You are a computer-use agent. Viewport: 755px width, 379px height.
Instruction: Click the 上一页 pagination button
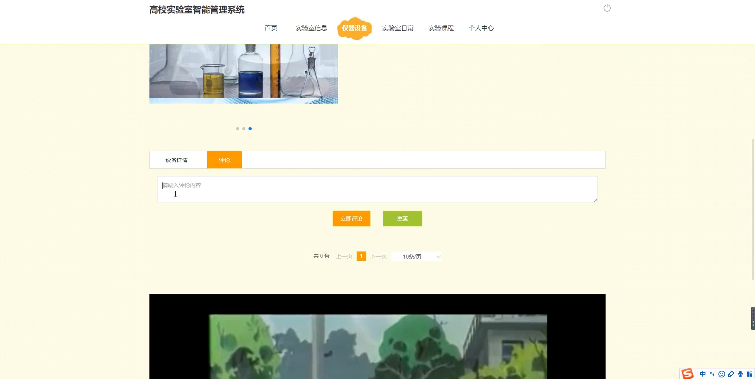[x=344, y=256]
